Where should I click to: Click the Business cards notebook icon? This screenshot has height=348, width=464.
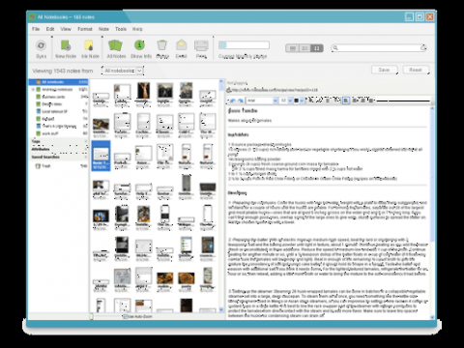(38, 97)
